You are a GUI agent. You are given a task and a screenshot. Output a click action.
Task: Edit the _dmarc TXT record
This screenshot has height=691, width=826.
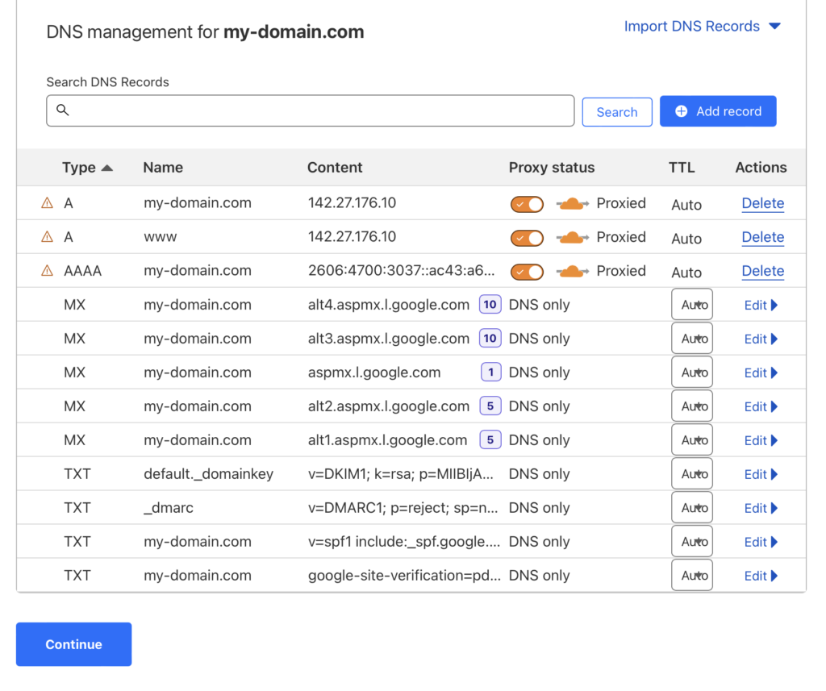pos(761,508)
